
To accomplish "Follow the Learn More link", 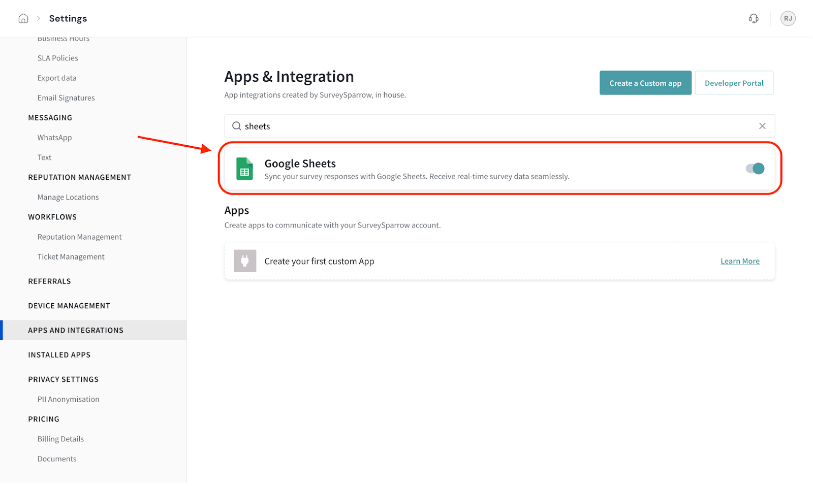I will (740, 261).
